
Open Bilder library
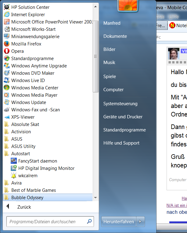pos(110,49)
